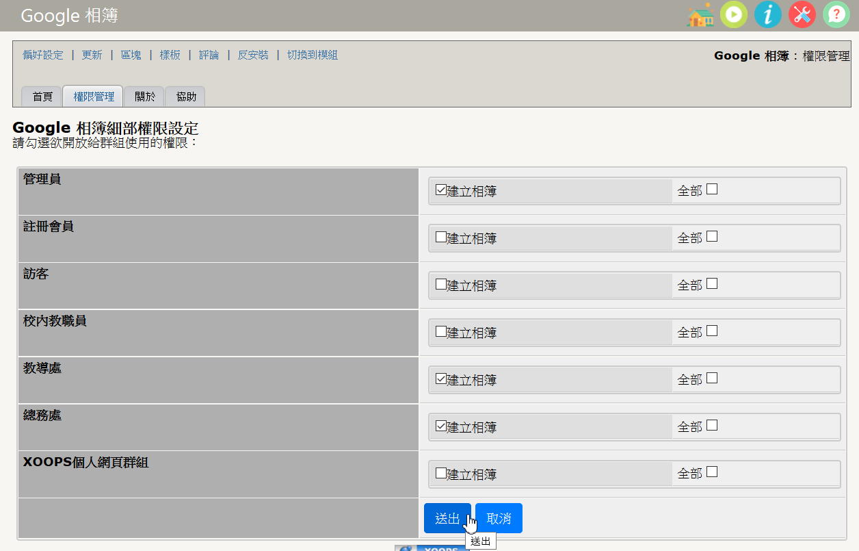Click the green play circle icon
This screenshot has height=551, width=859.
coord(734,14)
